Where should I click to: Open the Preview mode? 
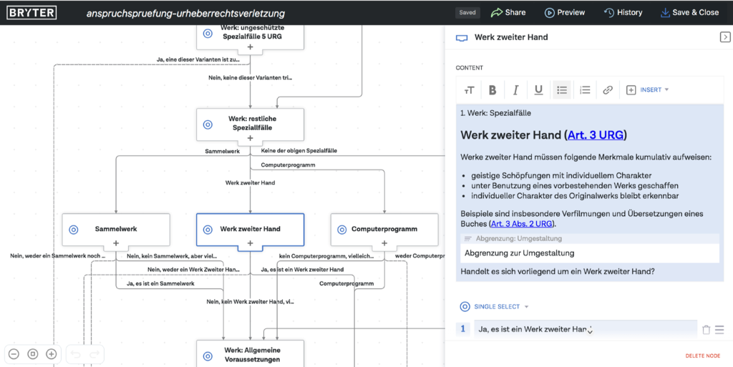564,12
